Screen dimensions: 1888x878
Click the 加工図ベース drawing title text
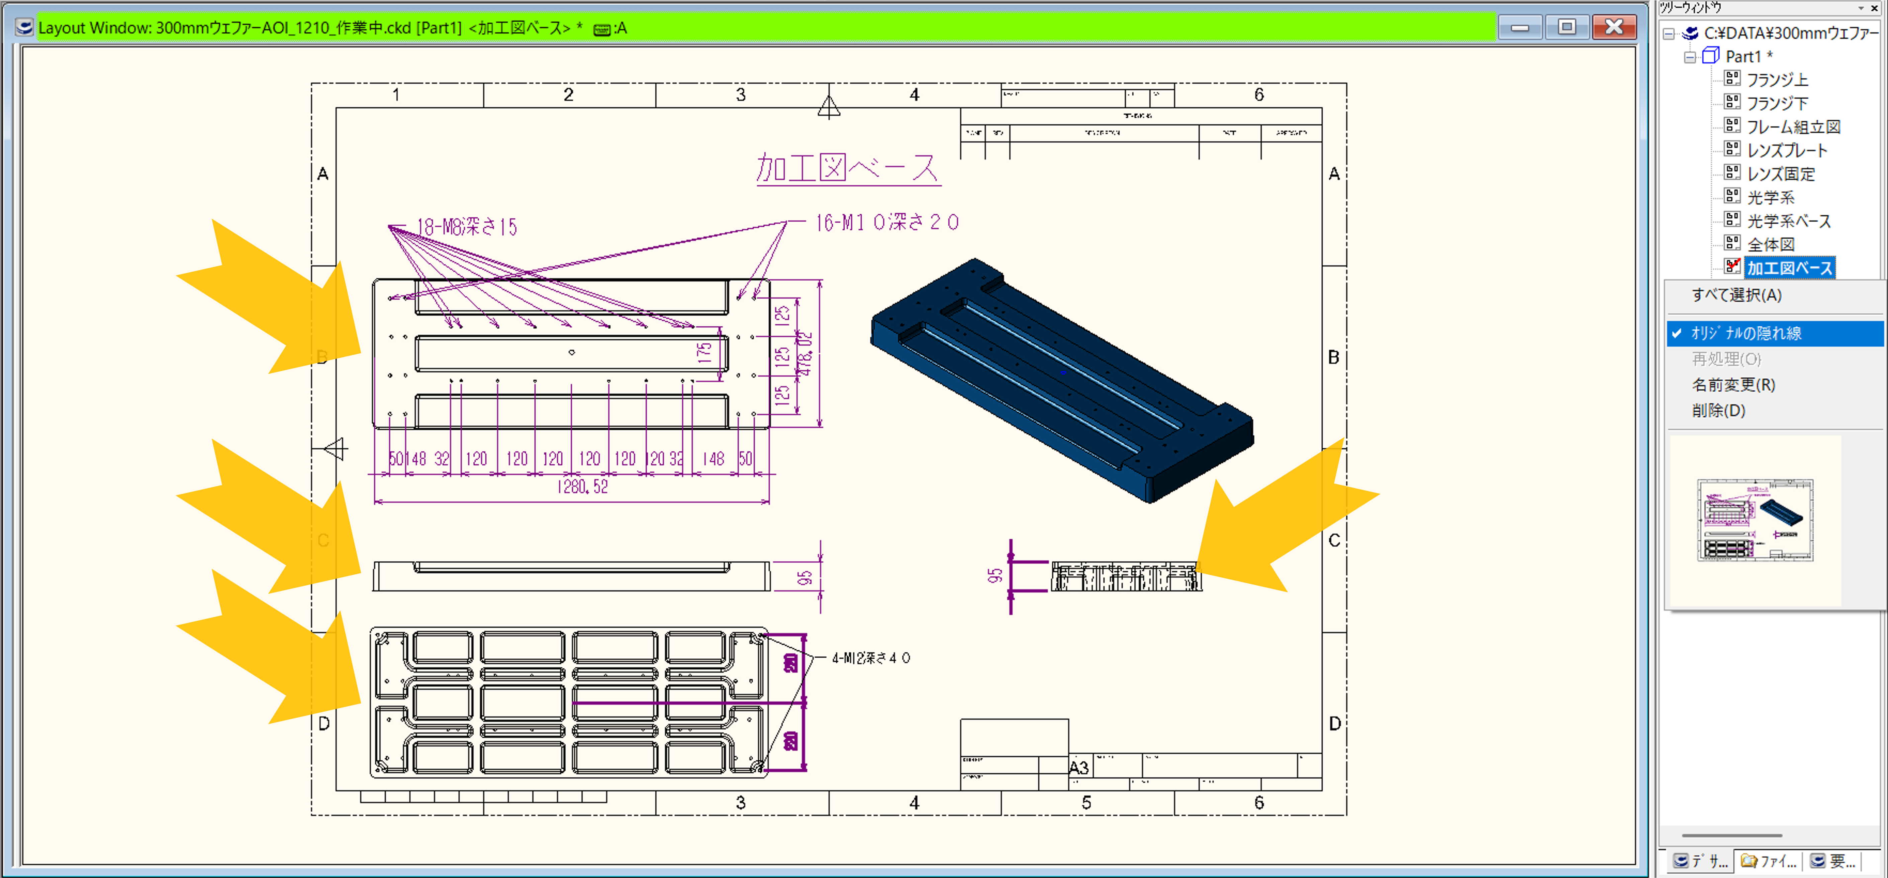pos(848,168)
